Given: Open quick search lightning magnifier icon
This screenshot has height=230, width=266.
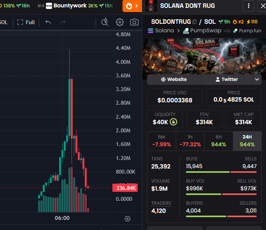Looking at the screenshot, I should 105,22.
